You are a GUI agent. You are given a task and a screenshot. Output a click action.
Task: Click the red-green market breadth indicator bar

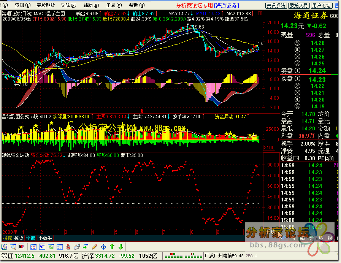coord(184,256)
